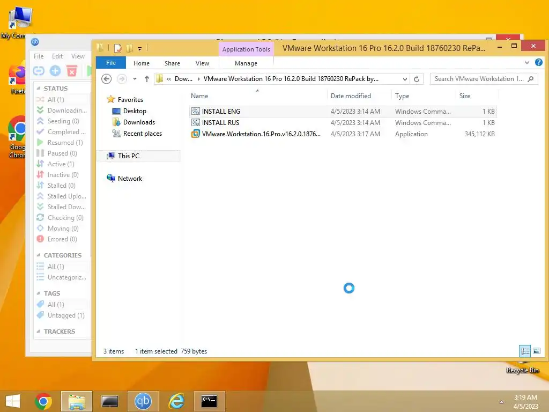Filter qBittorrent by Active (1)

pyautogui.click(x=62, y=164)
